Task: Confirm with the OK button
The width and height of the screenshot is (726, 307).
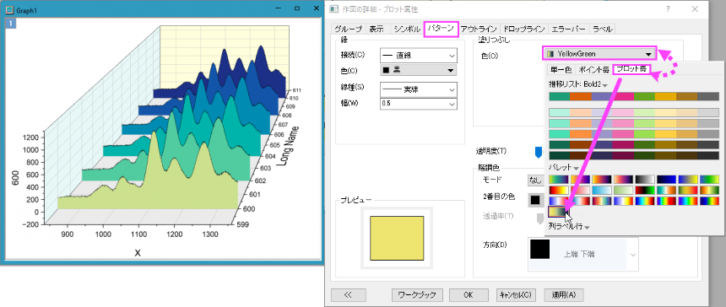Action: 469,294
